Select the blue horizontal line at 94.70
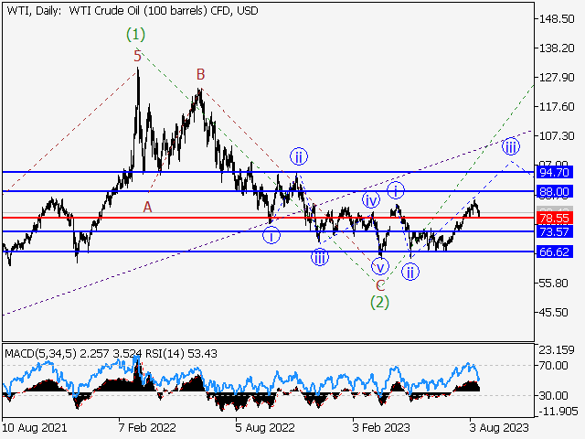The width and height of the screenshot is (585, 439). [268, 172]
